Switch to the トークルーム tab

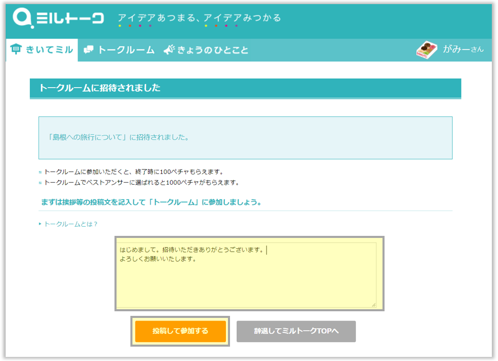tap(126, 50)
